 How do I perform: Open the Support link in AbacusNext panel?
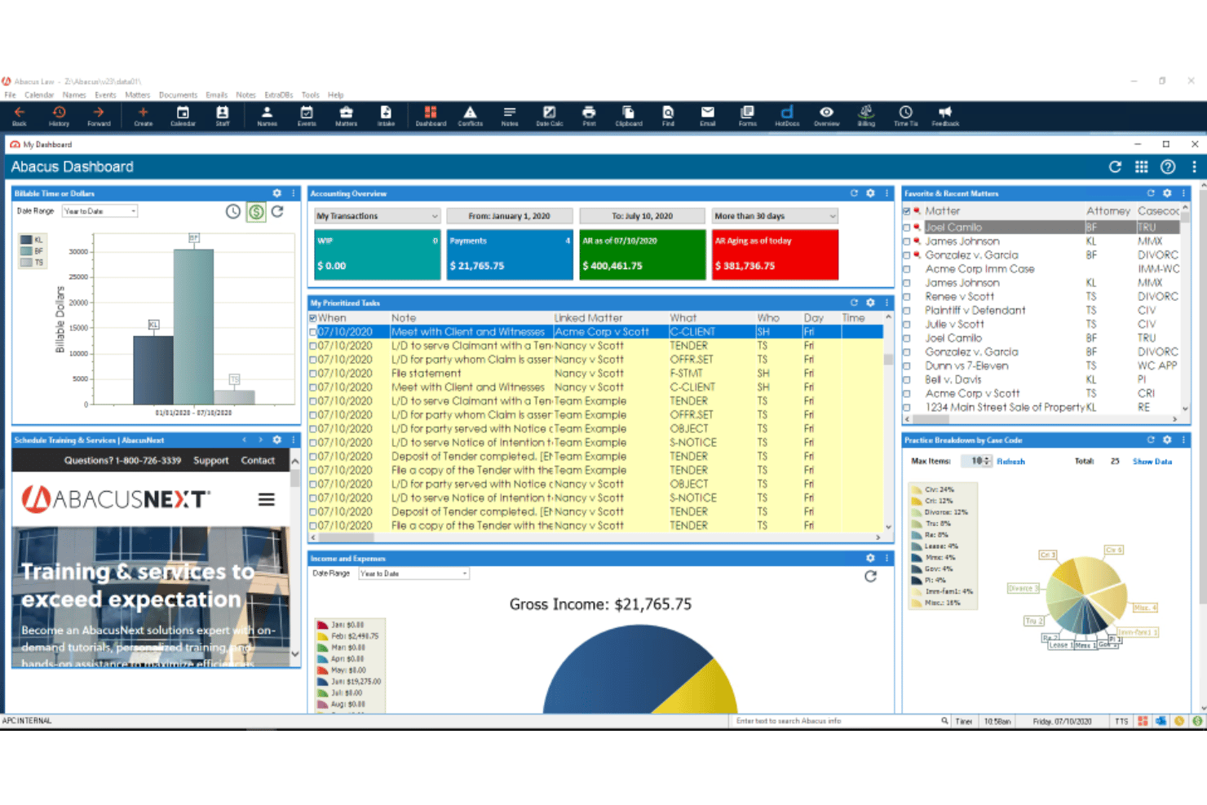coord(210,461)
